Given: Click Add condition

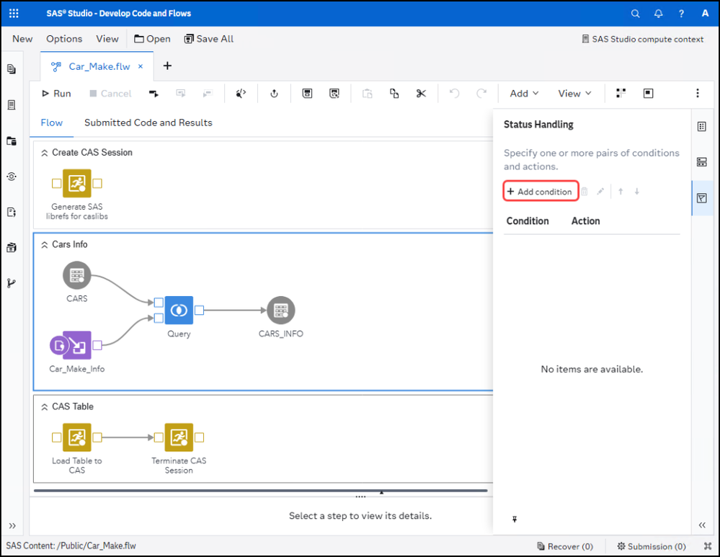Looking at the screenshot, I should click(x=541, y=192).
